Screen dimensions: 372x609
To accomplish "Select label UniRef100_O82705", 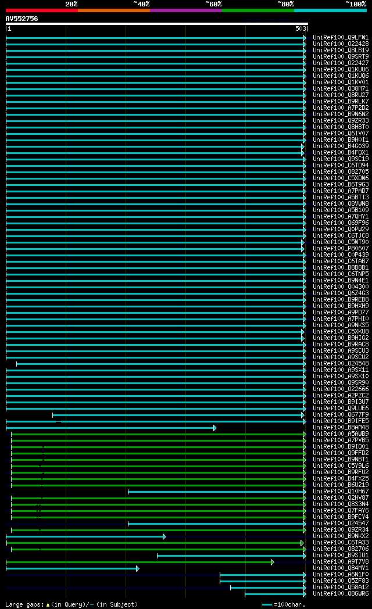I will pyautogui.click(x=341, y=171).
